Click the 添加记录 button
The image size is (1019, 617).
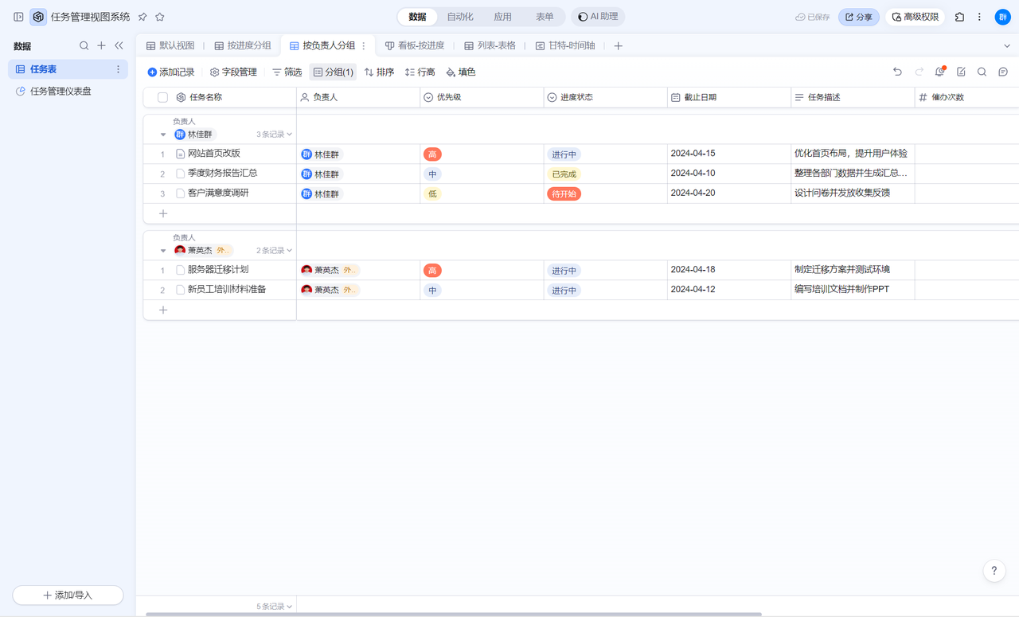tap(171, 72)
